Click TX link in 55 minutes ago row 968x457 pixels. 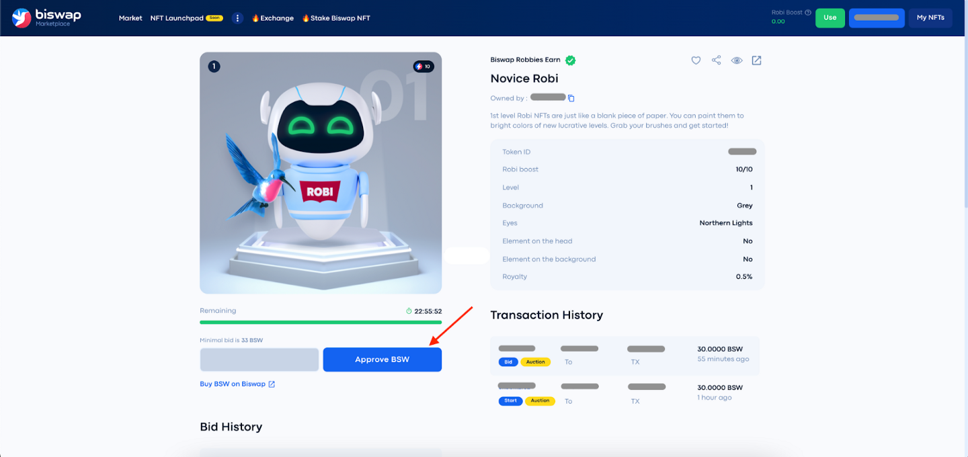point(635,362)
